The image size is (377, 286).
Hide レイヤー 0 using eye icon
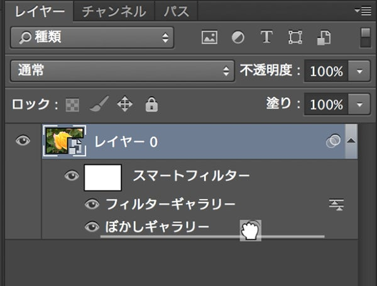(23, 140)
